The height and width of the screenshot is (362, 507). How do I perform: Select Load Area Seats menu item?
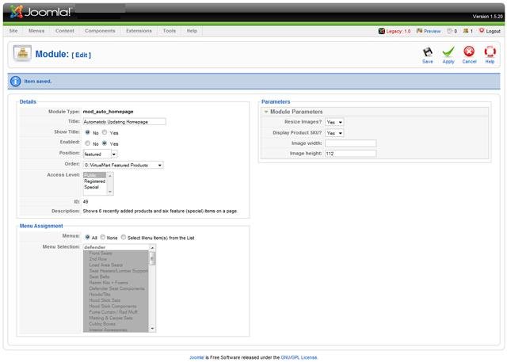pyautogui.click(x=116, y=265)
